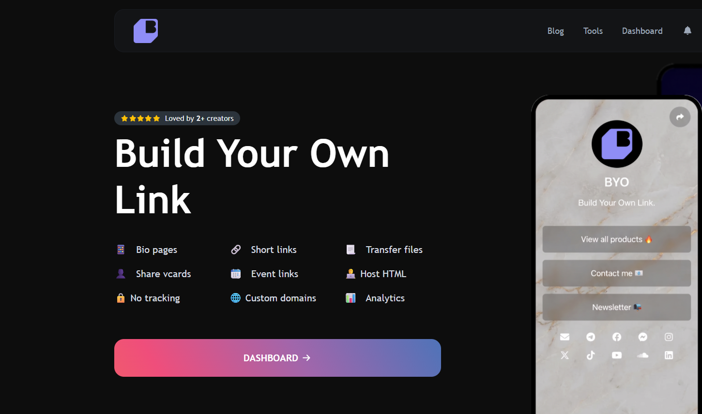Click the BYO profile avatar in preview
The image size is (702, 414).
(x=617, y=144)
